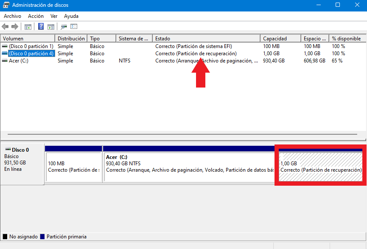Viewport: 367px width, 249px height.
Task: Open the Acción menu
Action: pos(36,16)
